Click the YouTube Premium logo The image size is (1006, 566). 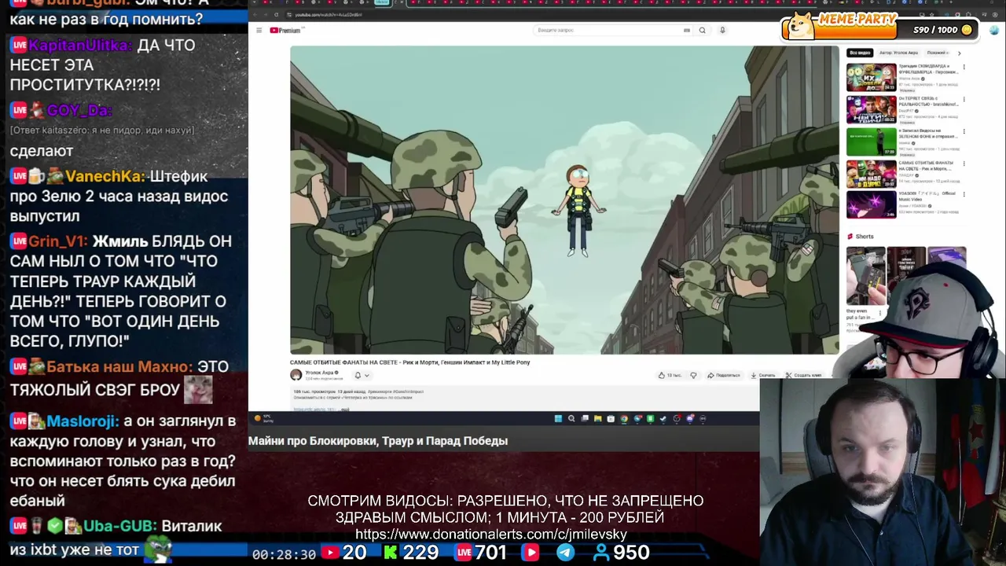pos(285,30)
